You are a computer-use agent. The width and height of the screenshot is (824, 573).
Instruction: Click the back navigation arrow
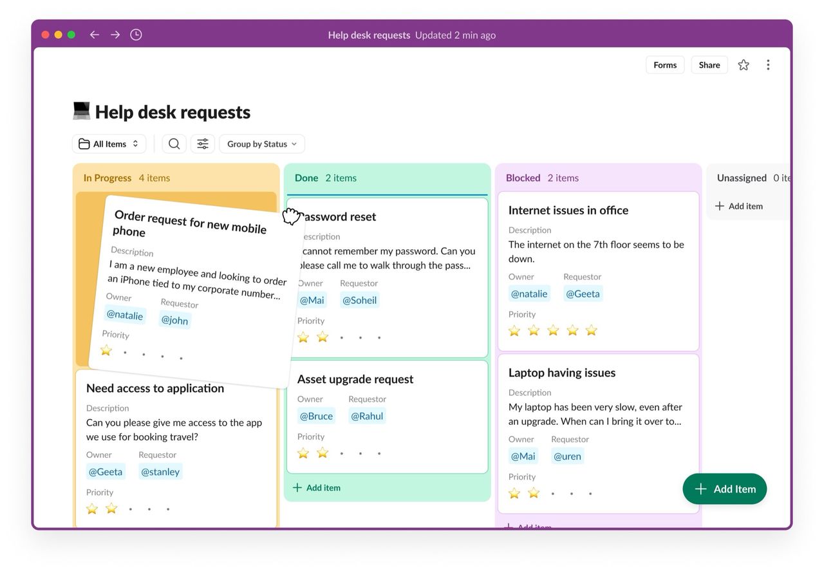pyautogui.click(x=95, y=35)
